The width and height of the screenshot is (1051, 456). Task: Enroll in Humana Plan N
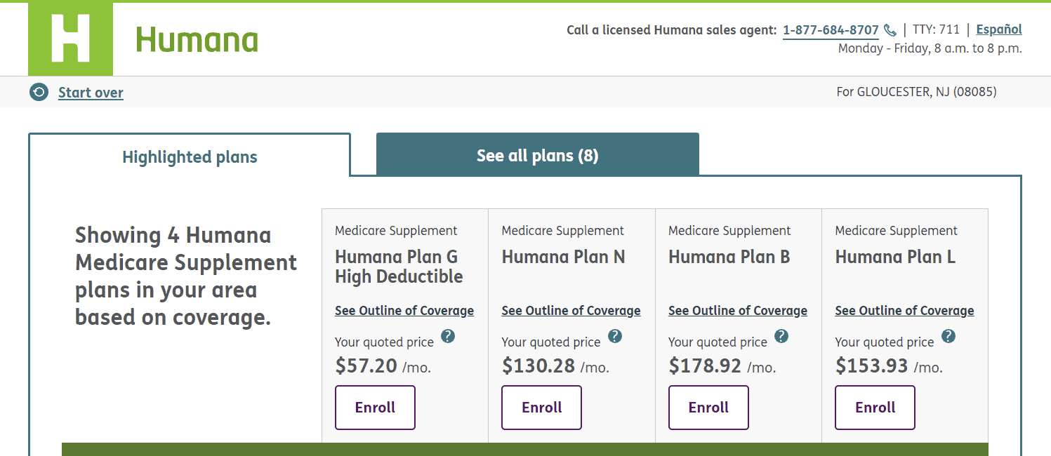coord(541,408)
